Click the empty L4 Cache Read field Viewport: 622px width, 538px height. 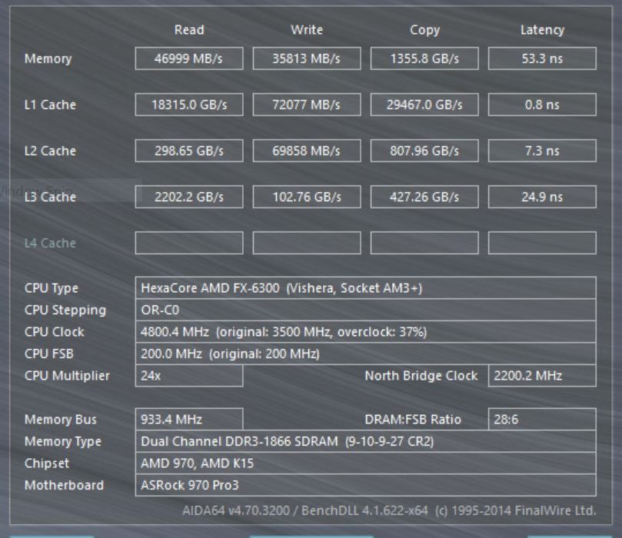(x=189, y=243)
